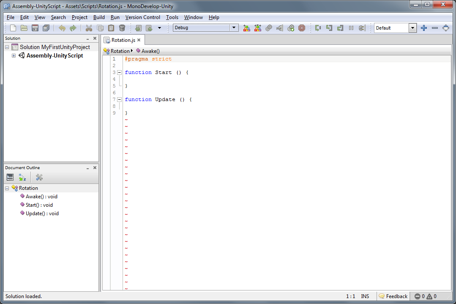Click the Paste clipboard icon

click(x=111, y=28)
